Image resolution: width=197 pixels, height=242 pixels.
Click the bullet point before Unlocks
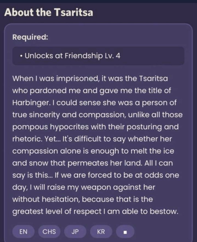tap(21, 56)
